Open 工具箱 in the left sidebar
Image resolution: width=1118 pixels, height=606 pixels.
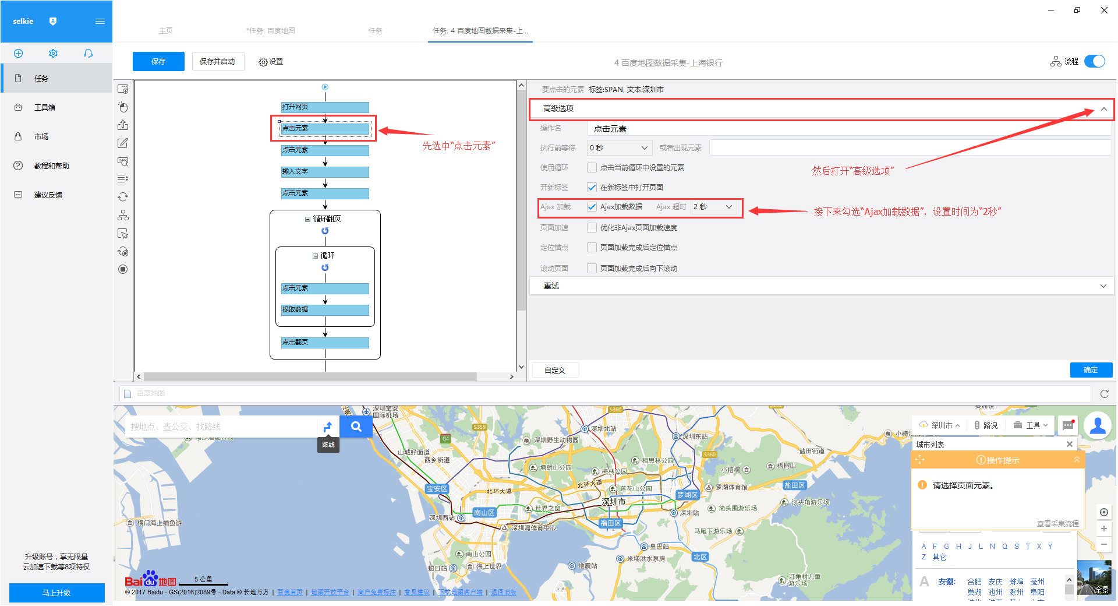pos(56,107)
